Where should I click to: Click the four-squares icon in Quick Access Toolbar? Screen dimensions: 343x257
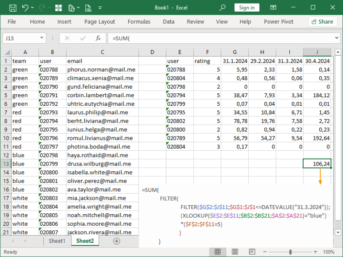click(x=59, y=8)
